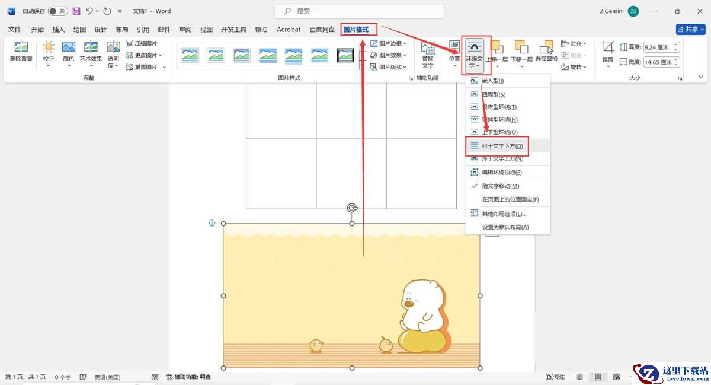The image size is (711, 385).
Task: Open the 文件 file tab
Action: click(x=15, y=29)
